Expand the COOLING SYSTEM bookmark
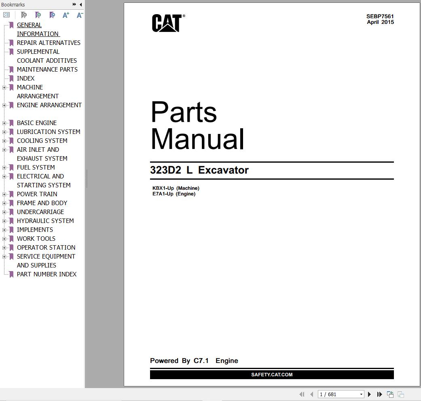The height and width of the screenshot is (401, 421). tap(4, 141)
